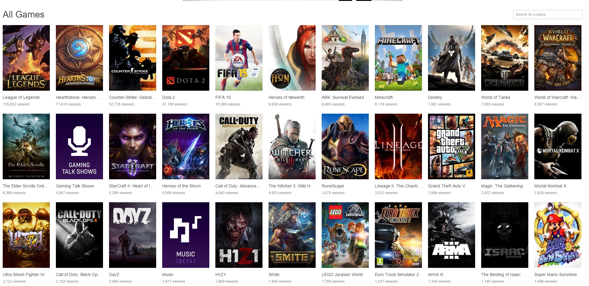Open the Super Mario Sunshine title link
Viewport: 589px width, 286px height.
pos(555,275)
